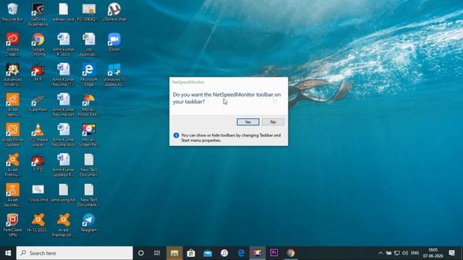Select the FortiClient VPN desktop icon
The height and width of the screenshot is (260, 463).
(x=12, y=225)
